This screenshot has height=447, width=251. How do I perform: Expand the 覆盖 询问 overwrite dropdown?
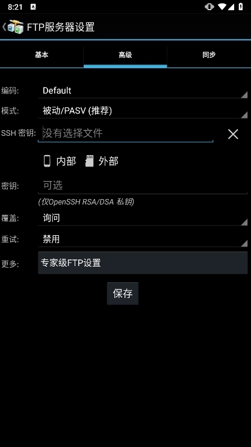[143, 218]
